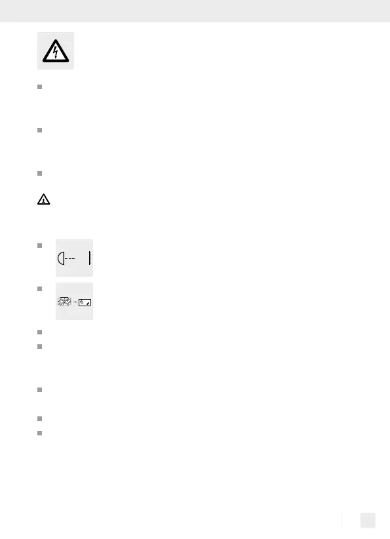Select the small exclamation warning triangle

tap(44, 199)
